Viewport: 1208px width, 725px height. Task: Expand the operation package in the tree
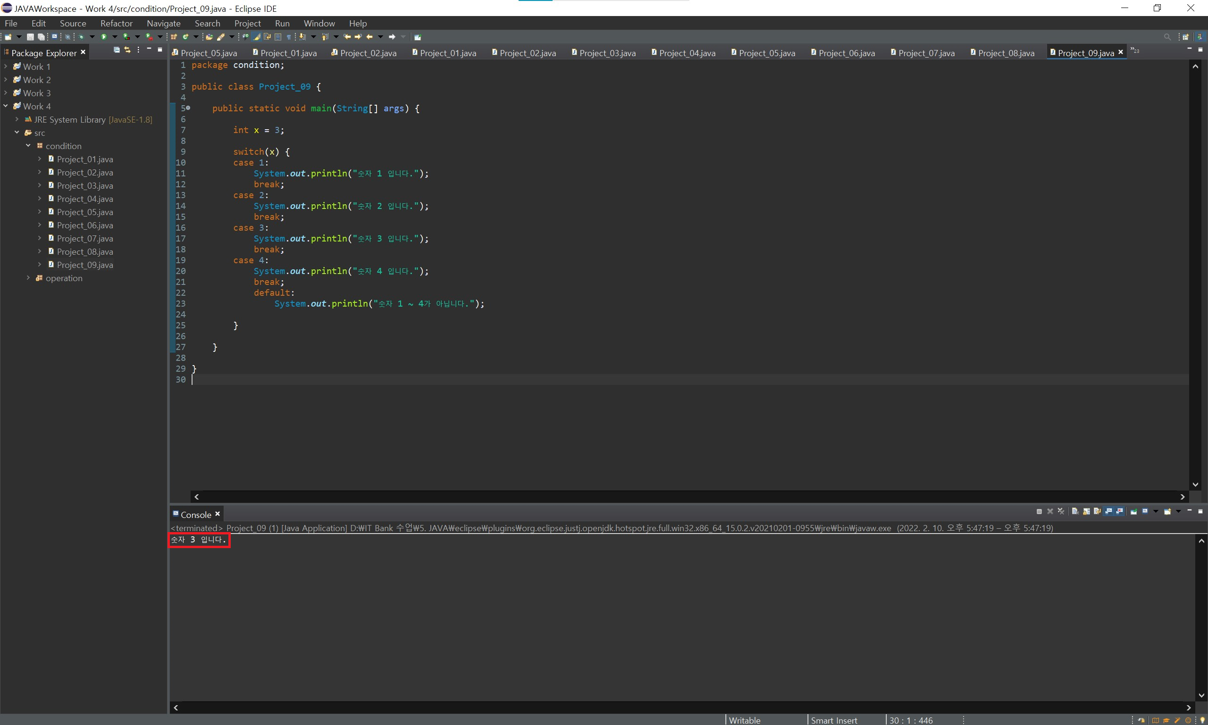pyautogui.click(x=28, y=278)
